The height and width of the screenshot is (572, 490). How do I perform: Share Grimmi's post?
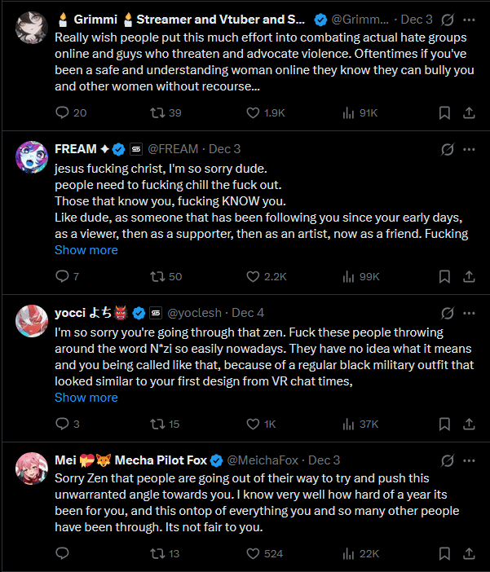pyautogui.click(x=470, y=112)
